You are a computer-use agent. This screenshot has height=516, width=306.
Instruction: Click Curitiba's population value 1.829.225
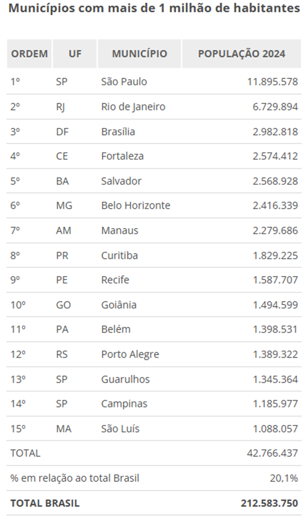[275, 255]
